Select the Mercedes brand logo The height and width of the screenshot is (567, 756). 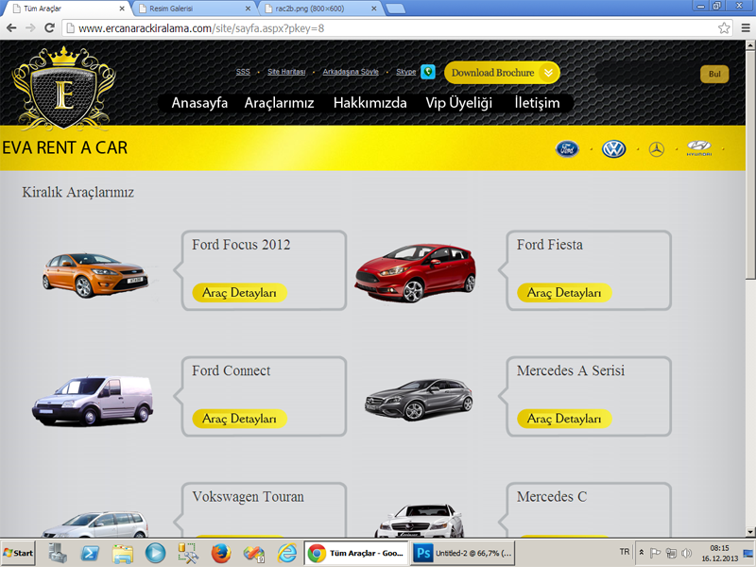click(x=656, y=149)
